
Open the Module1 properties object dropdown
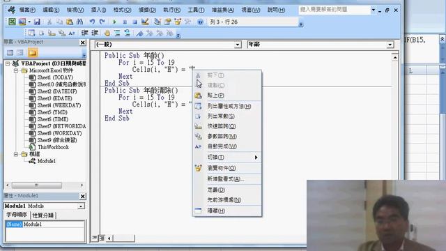(81, 206)
